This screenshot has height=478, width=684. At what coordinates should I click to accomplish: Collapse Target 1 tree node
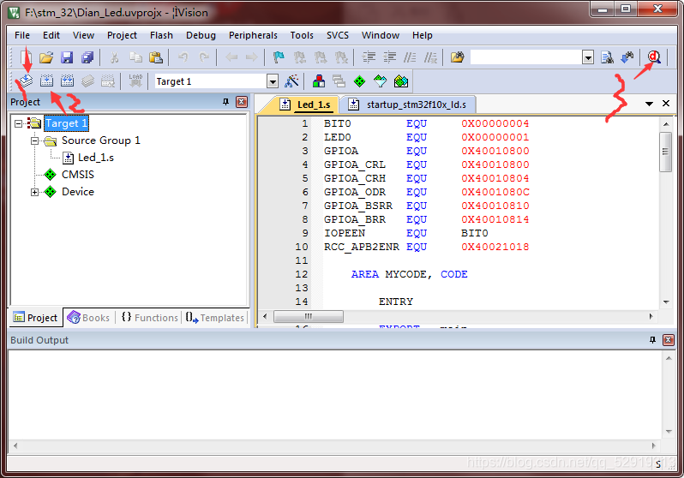[x=18, y=123]
